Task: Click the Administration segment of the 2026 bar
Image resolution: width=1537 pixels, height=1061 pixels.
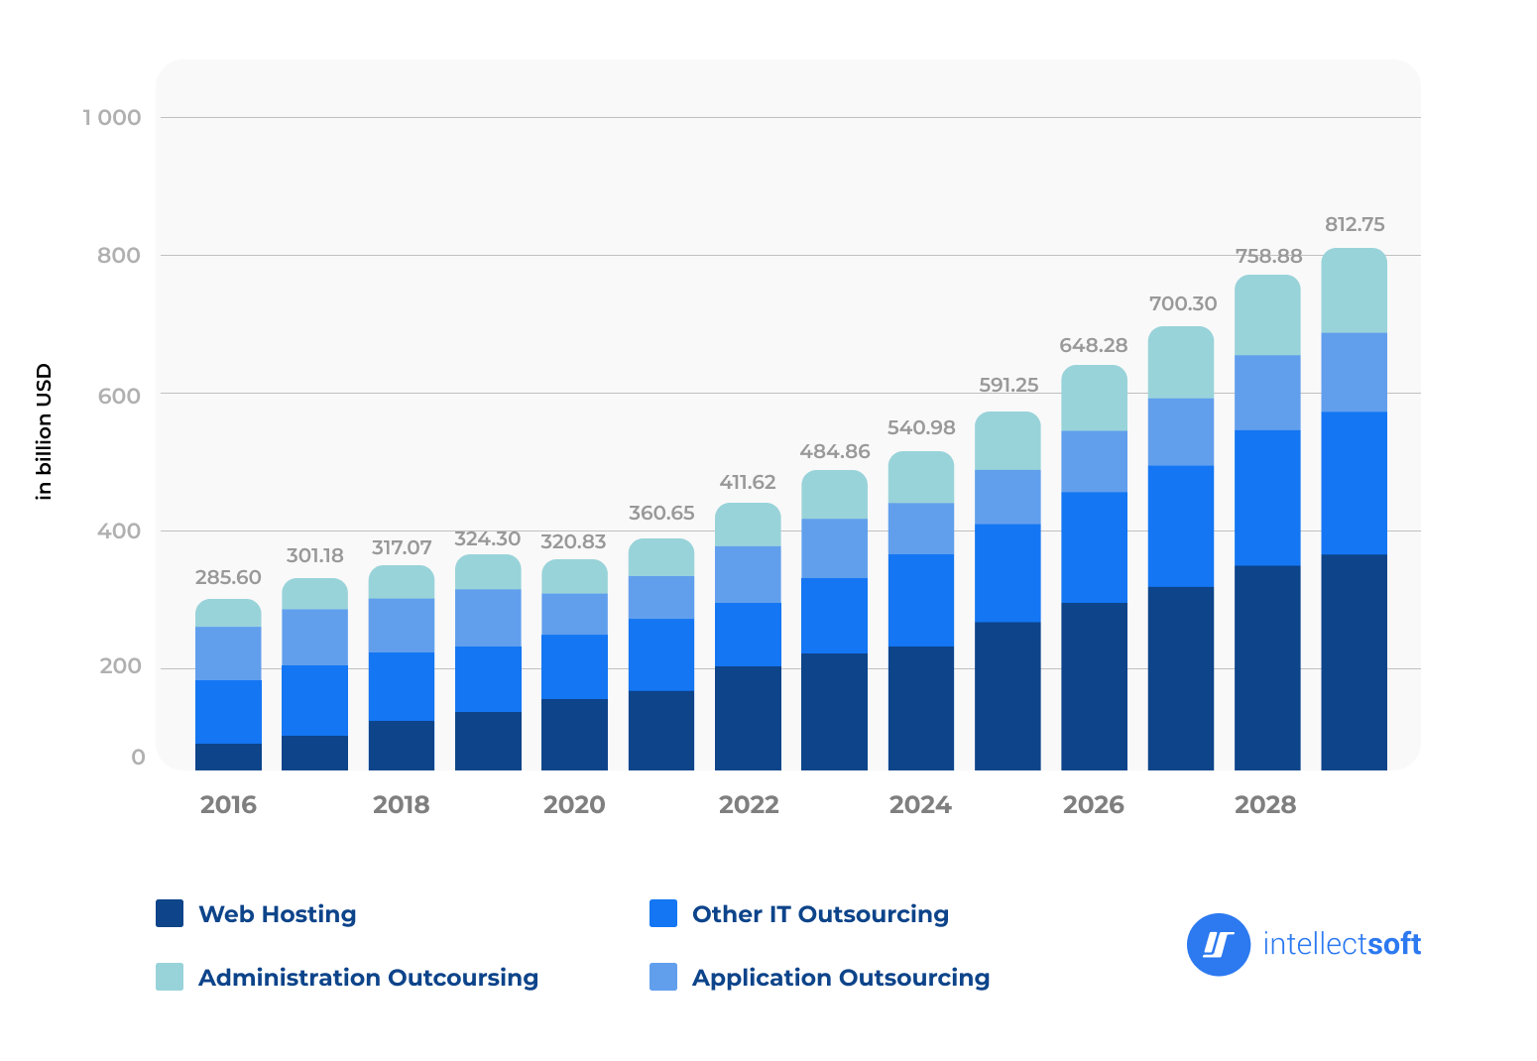Action: tap(1095, 398)
